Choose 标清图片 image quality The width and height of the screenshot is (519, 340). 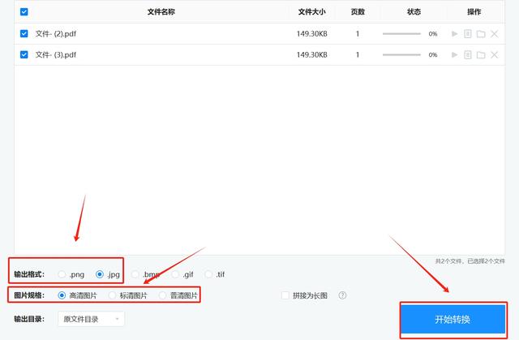tap(112, 295)
